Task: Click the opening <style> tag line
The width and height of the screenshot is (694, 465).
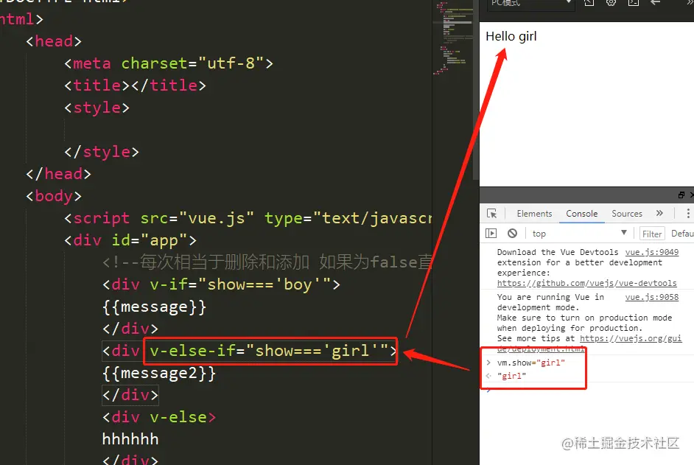Action: coord(97,107)
